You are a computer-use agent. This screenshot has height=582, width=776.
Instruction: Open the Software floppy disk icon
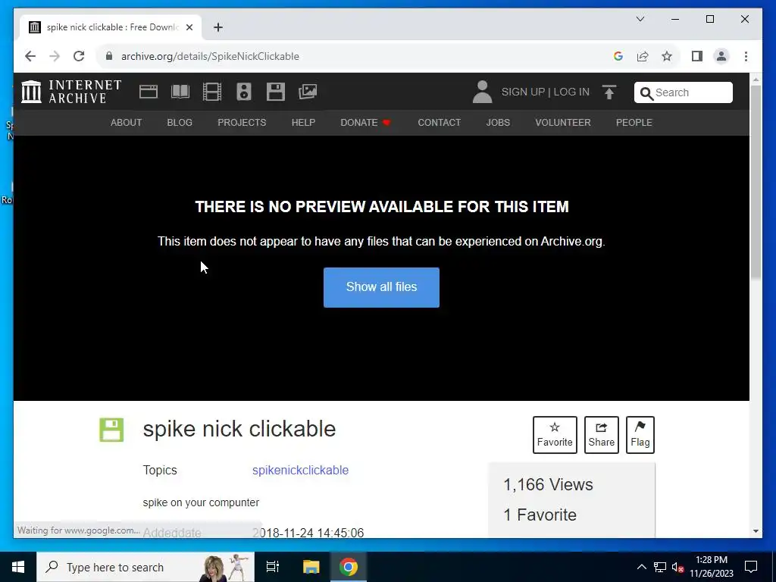(x=276, y=92)
